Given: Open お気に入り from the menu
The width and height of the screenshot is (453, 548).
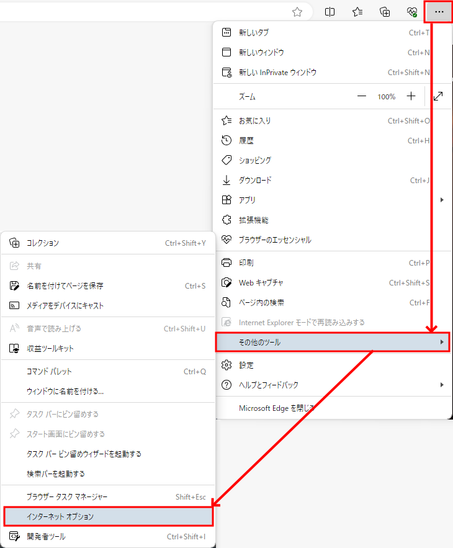Looking at the screenshot, I should point(332,120).
